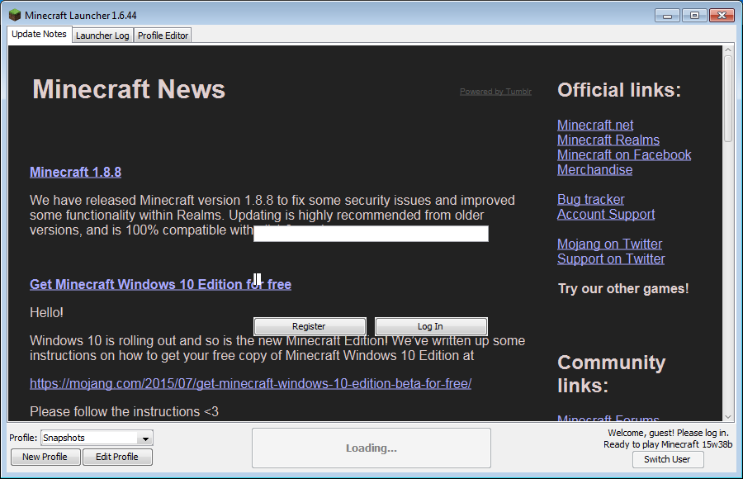Open Support on Twitter link
The image size is (743, 479).
tap(611, 259)
